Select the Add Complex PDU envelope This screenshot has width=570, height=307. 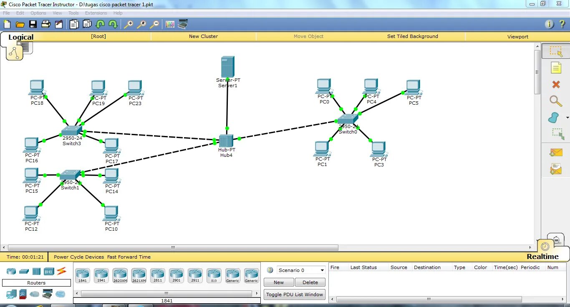point(556,169)
